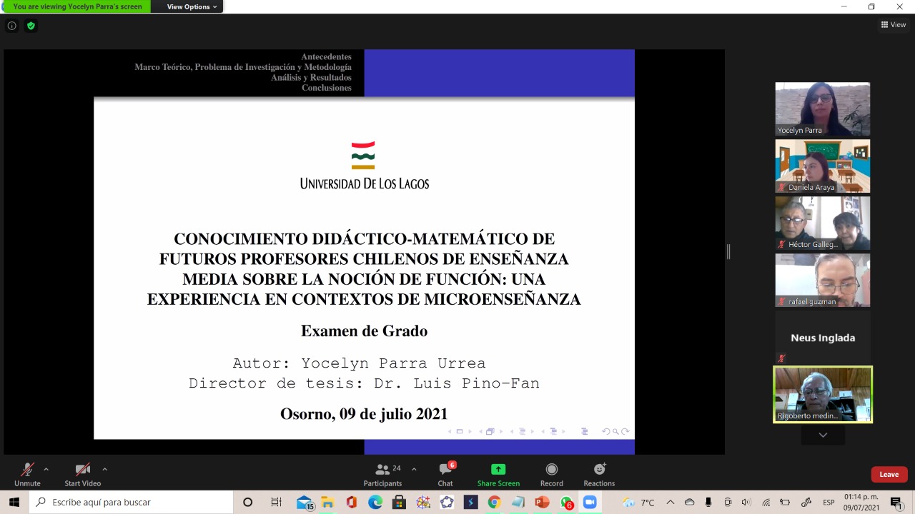Open Microsoft Office from taskbar

pyautogui.click(x=351, y=503)
